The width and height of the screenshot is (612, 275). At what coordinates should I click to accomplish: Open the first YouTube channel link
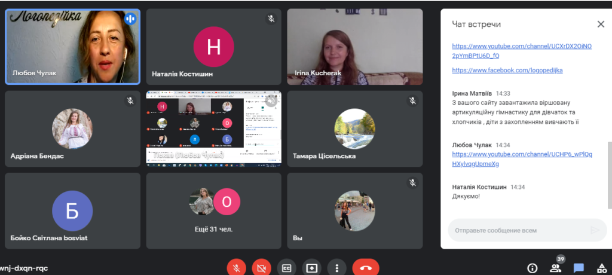click(x=522, y=51)
